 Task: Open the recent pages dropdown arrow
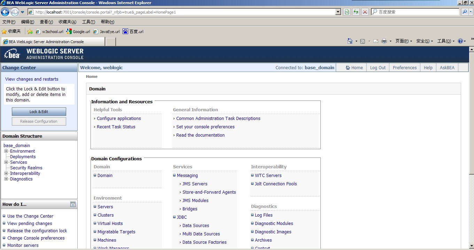point(22,12)
